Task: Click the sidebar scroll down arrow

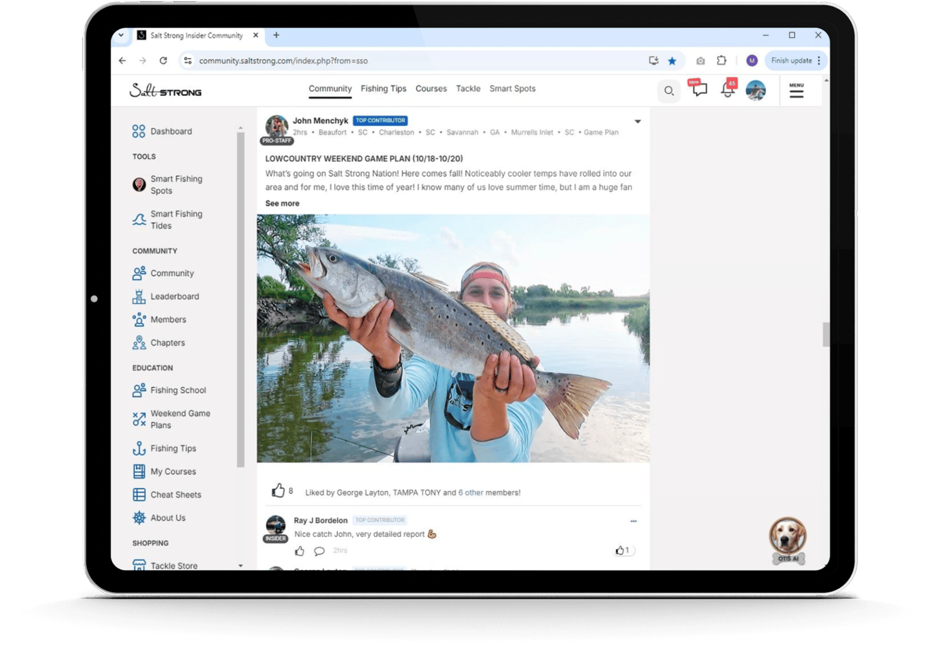Action: click(x=241, y=566)
